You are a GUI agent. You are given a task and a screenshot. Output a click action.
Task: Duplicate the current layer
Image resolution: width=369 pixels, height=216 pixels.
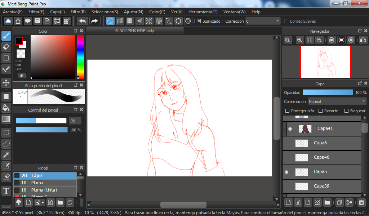pyautogui.click(x=339, y=202)
